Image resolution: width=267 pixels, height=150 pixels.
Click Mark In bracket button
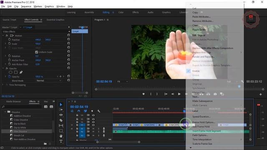click(151, 94)
